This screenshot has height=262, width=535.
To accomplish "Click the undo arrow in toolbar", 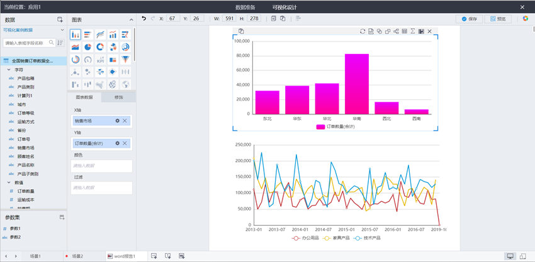I will click(x=144, y=19).
